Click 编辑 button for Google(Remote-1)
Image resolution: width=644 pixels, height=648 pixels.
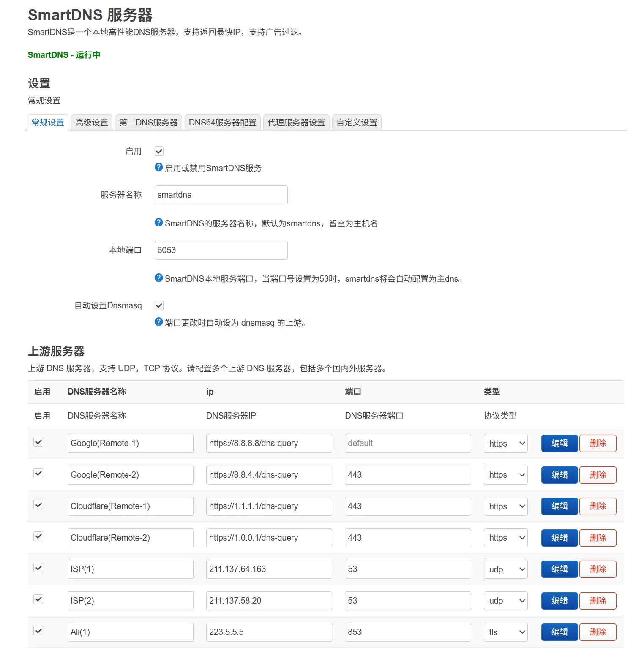(x=559, y=443)
